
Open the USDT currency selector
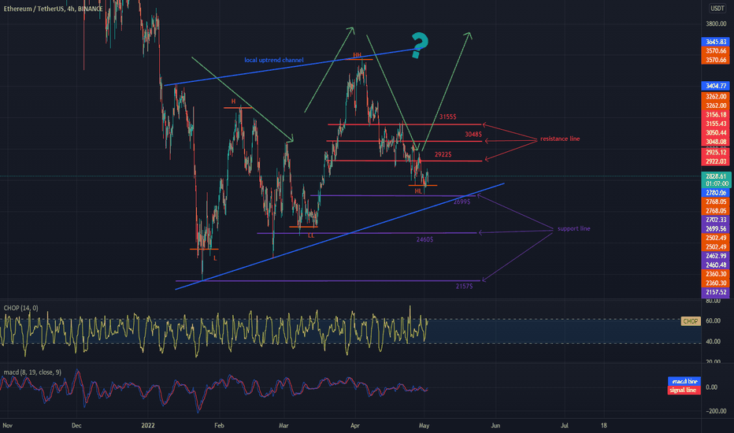[717, 8]
